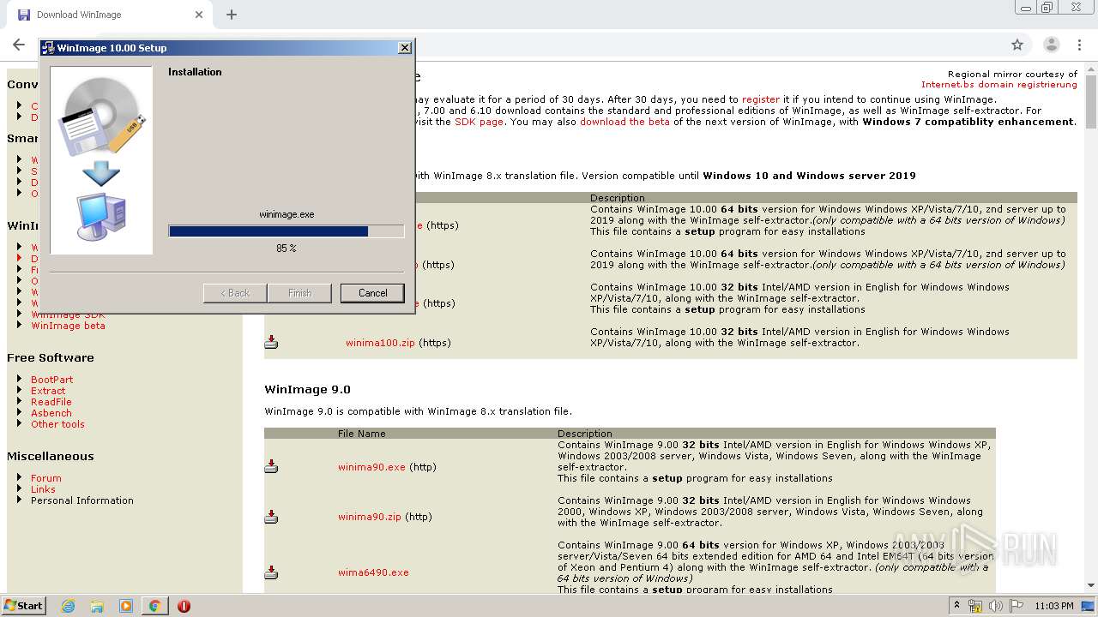Click the Cancel button in WinImage Setup
The image size is (1098, 617).
[372, 293]
